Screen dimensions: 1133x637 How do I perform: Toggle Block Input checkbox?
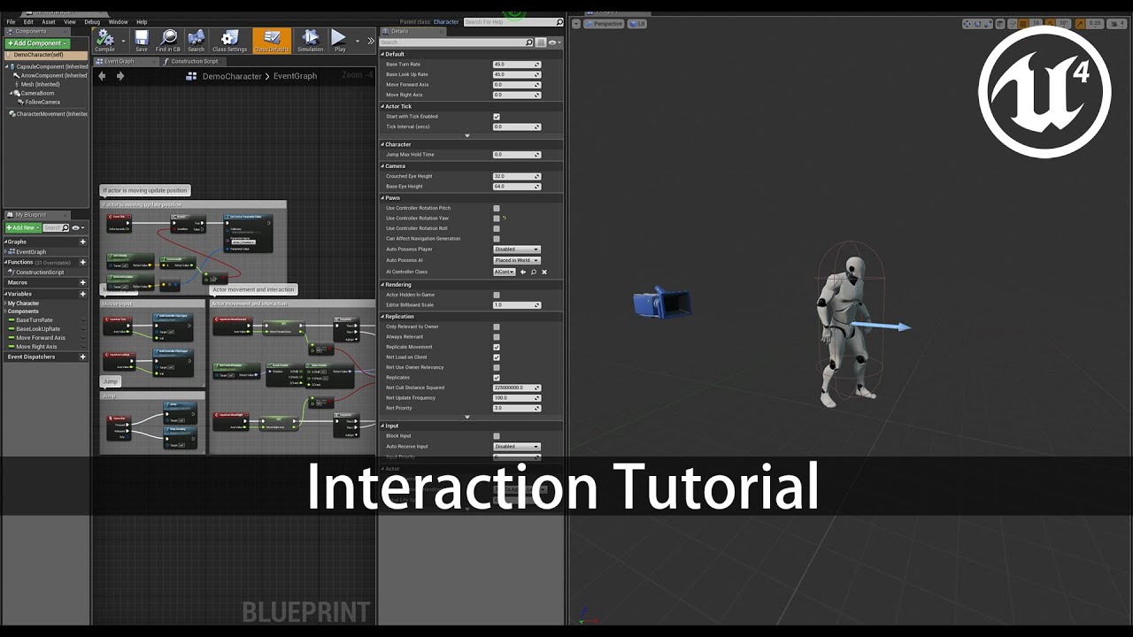(497, 436)
